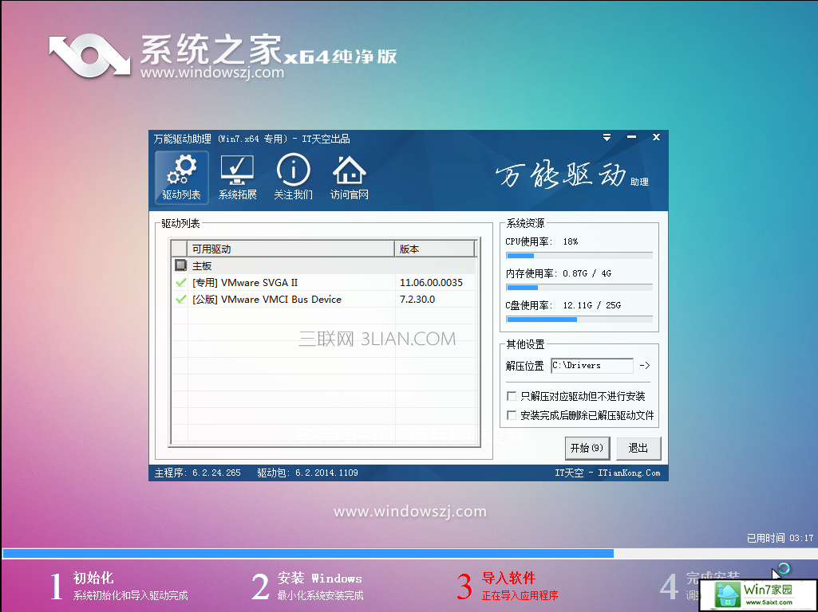Visit official site via 访问官网 icon
This screenshot has width=818, height=612.
tap(349, 178)
